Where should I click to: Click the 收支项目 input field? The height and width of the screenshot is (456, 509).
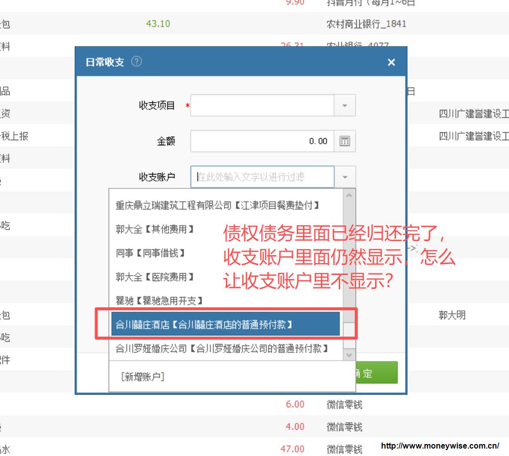click(262, 106)
